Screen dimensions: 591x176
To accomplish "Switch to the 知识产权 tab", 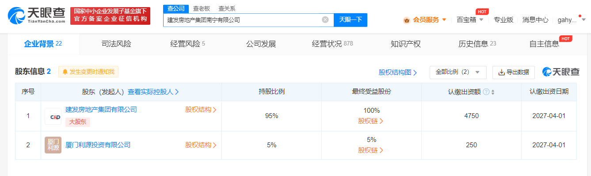I will click(x=405, y=44).
